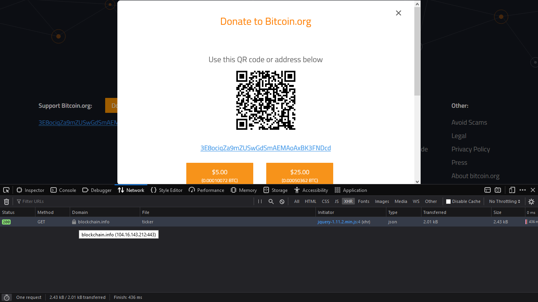The height and width of the screenshot is (302, 538).
Task: Toggle the Images request filter
Action: [382, 201]
